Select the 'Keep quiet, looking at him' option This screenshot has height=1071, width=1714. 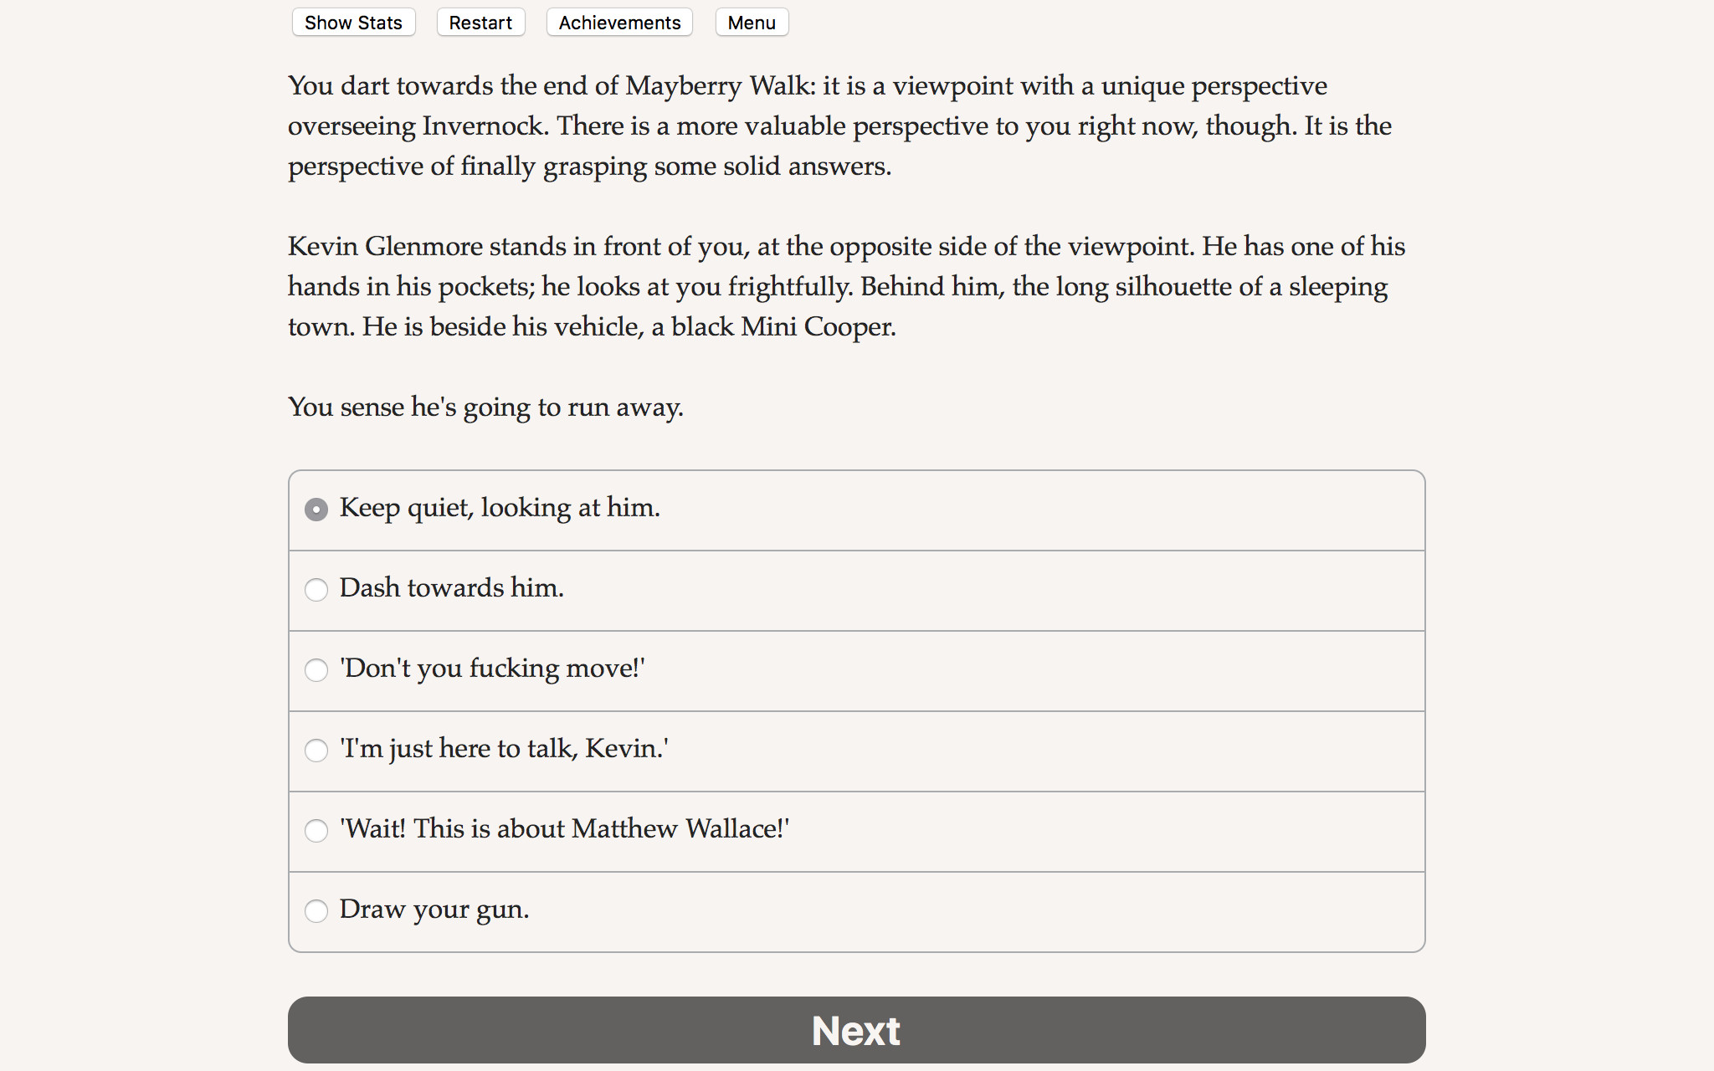(x=499, y=508)
